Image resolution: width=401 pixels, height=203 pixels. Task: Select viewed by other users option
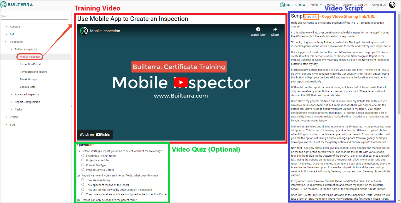point(83,189)
